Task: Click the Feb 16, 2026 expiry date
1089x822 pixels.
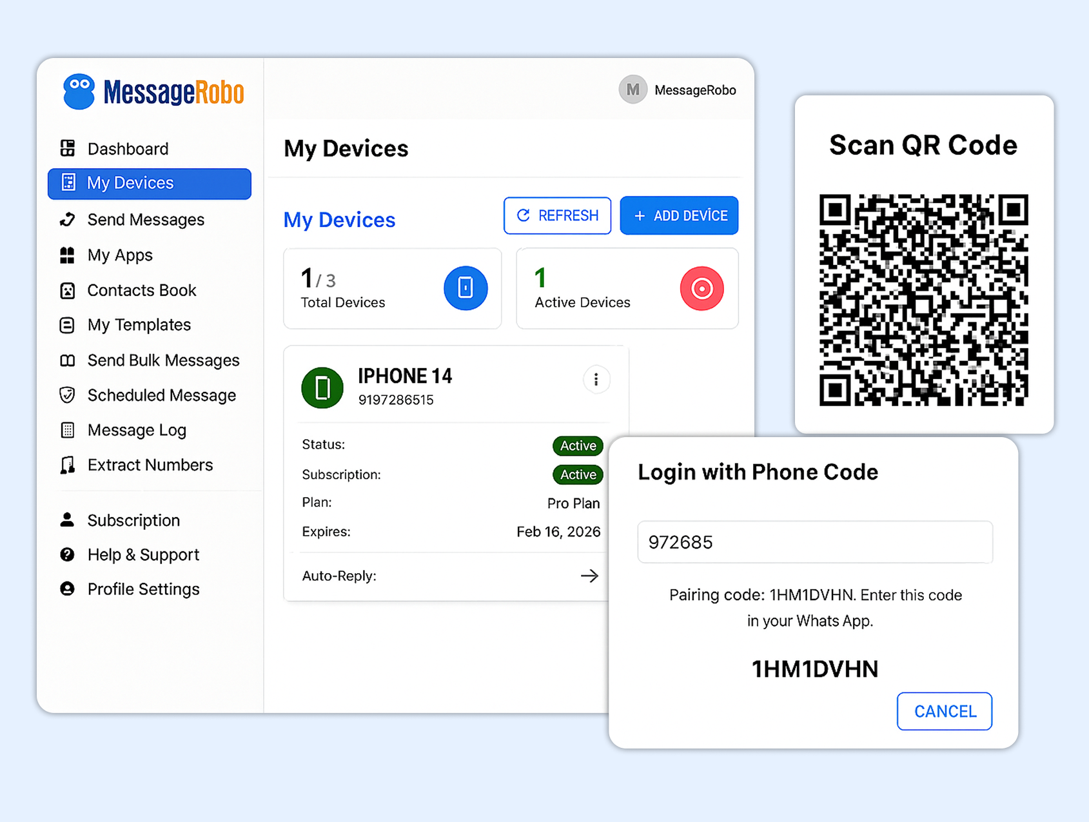Action: 558,532
